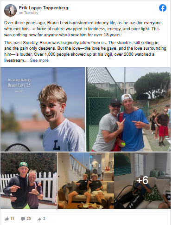The image size is (172, 225).
Task: Click the first paragraph about Braun Levi
Action: (83, 29)
